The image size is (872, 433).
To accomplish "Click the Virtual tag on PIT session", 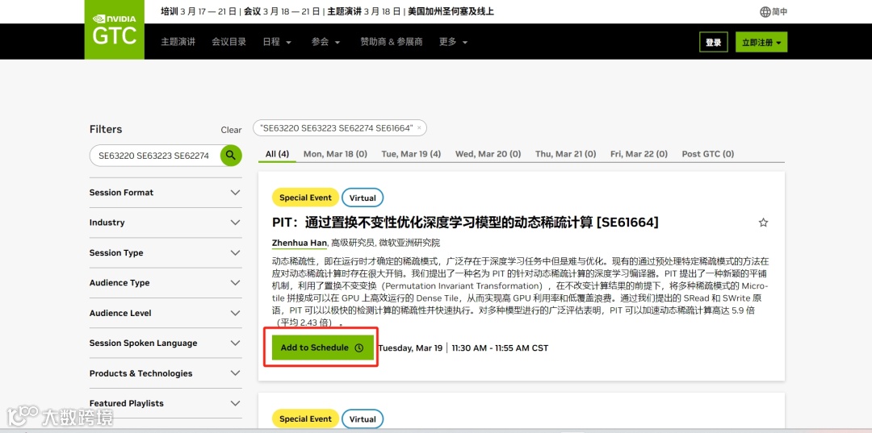I will (363, 198).
